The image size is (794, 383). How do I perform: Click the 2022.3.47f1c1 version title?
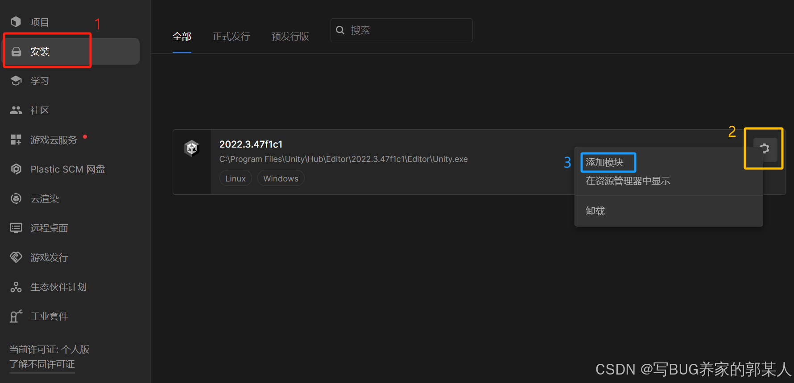click(x=251, y=144)
